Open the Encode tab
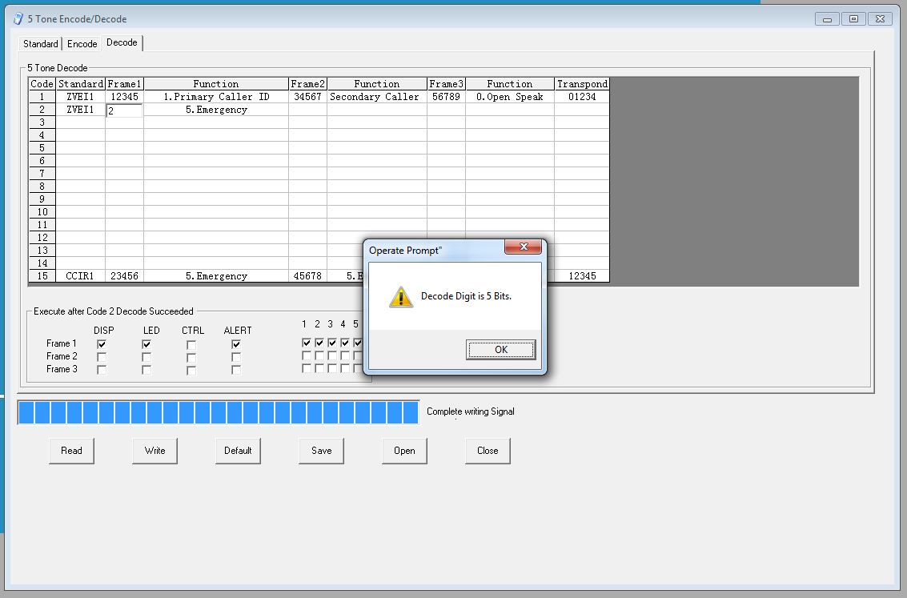 82,44
